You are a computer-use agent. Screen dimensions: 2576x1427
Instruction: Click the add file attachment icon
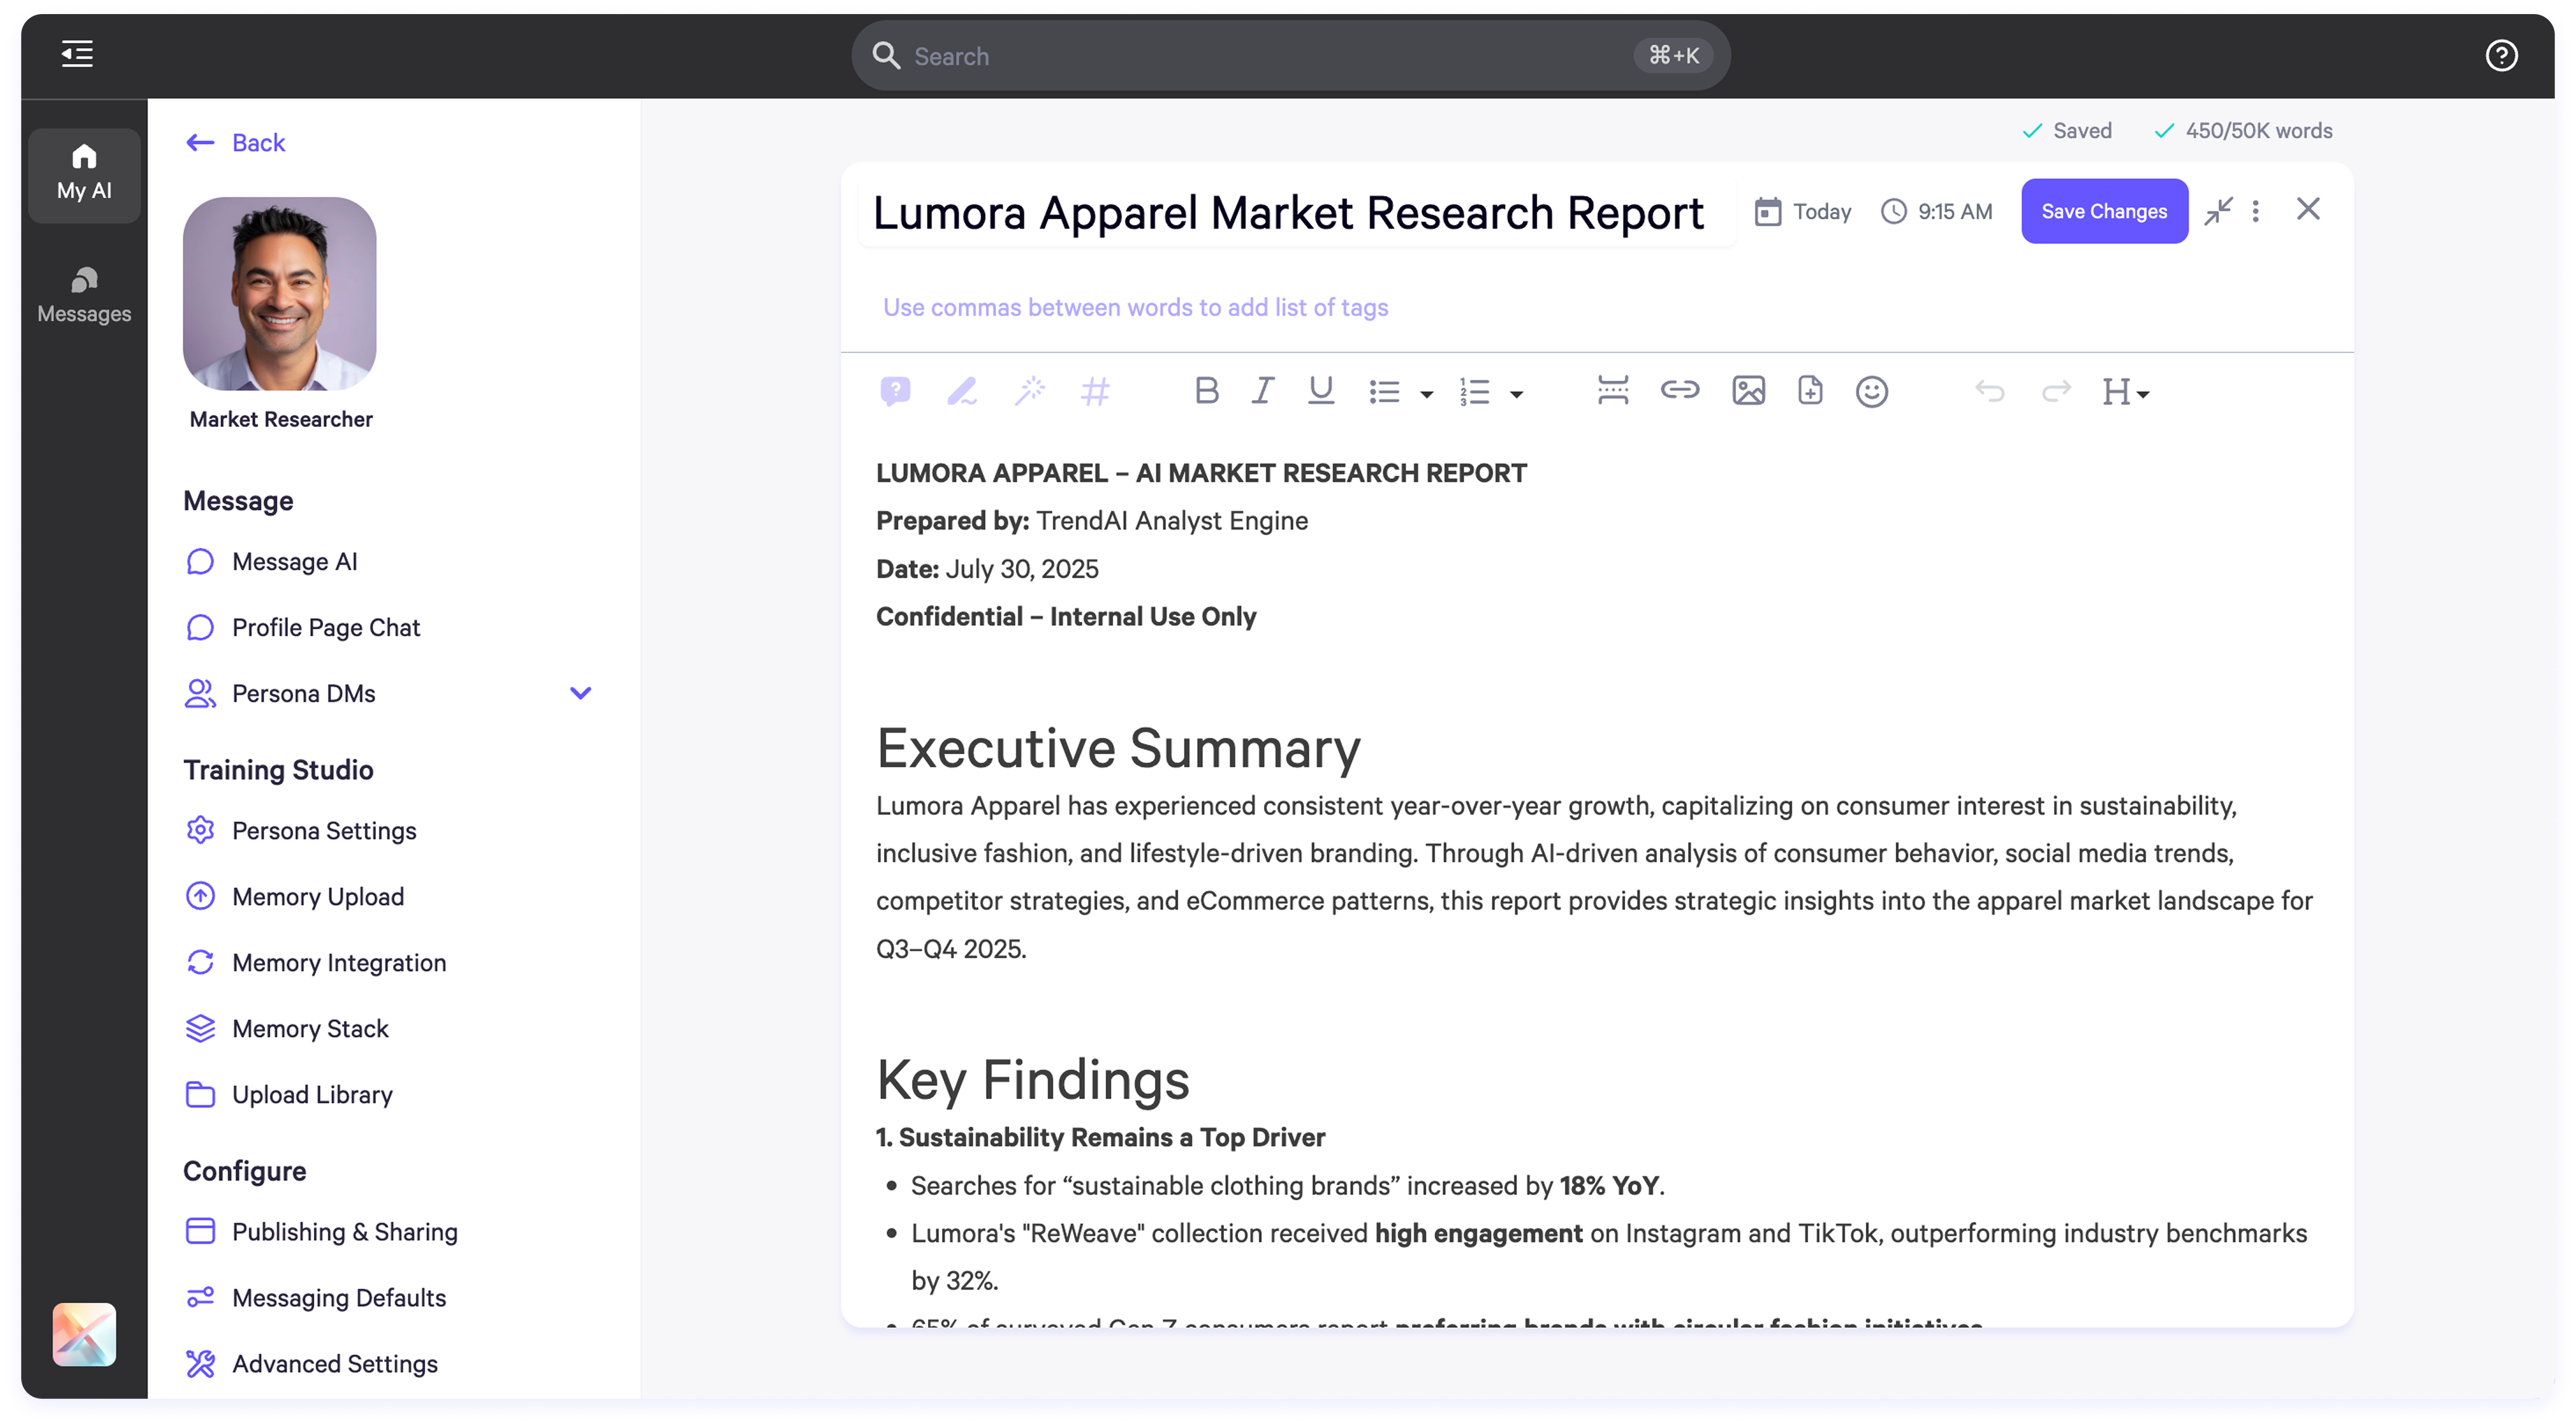[x=1810, y=391]
